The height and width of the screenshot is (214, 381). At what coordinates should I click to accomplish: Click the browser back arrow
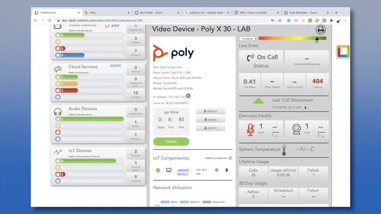(36, 21)
